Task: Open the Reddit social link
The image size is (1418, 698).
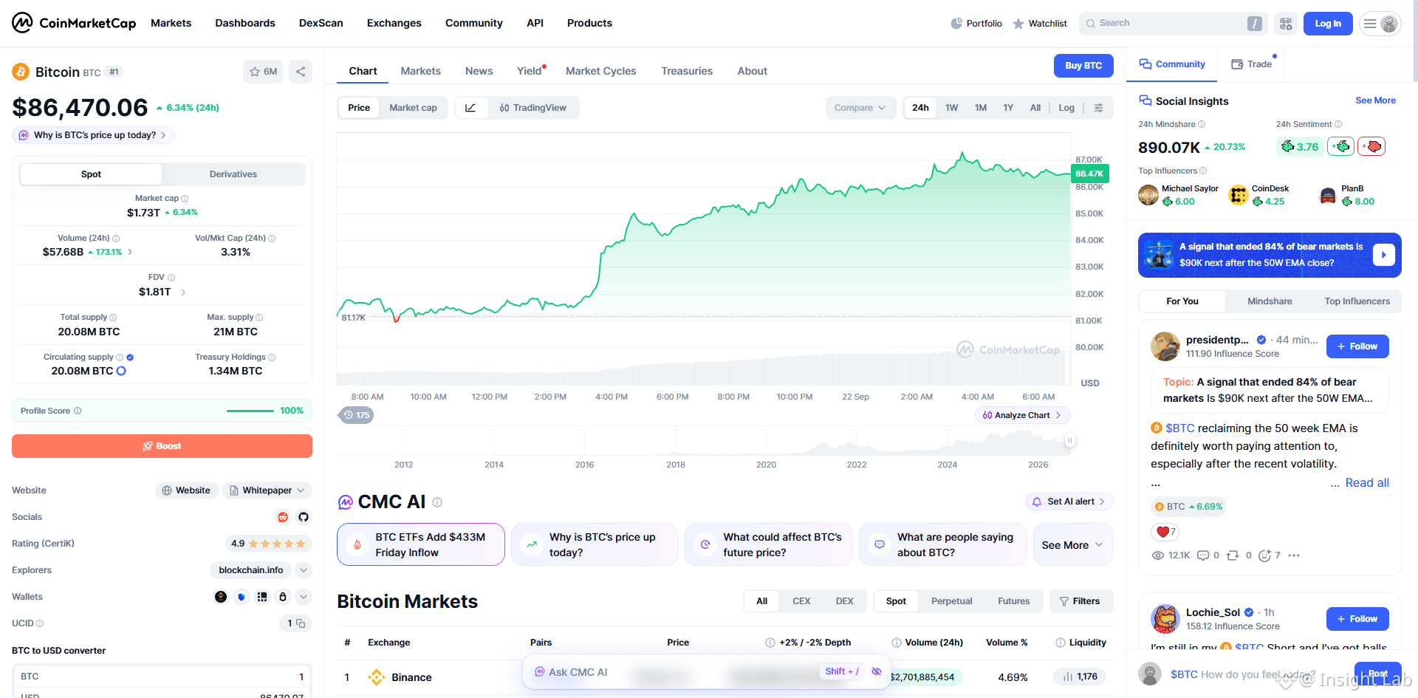Action: tap(282, 517)
